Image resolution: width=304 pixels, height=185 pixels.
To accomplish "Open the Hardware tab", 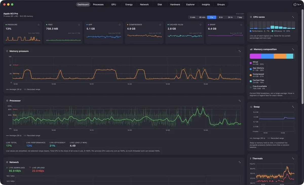I will click(175, 5).
